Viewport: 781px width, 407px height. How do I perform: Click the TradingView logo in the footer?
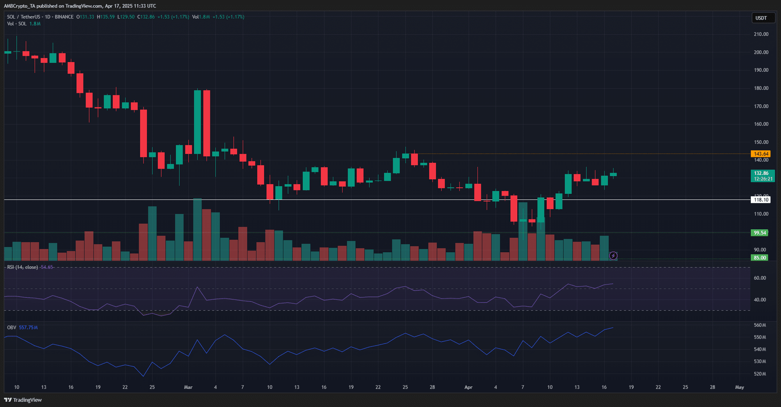click(x=23, y=400)
